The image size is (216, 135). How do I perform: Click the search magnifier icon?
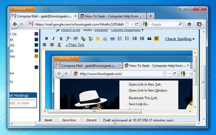pos(180,24)
